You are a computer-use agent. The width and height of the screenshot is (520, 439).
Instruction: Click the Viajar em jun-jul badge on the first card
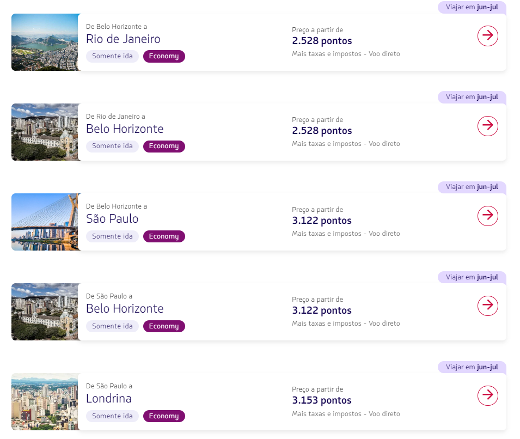click(x=472, y=8)
